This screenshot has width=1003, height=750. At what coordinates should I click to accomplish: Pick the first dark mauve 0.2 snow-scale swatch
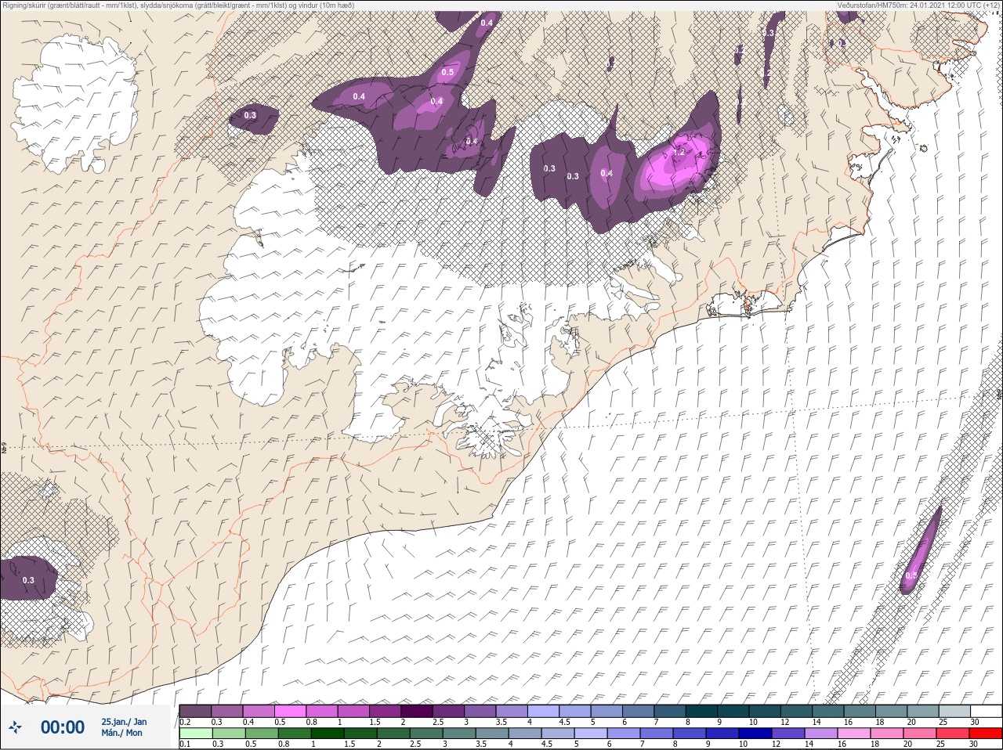click(195, 711)
